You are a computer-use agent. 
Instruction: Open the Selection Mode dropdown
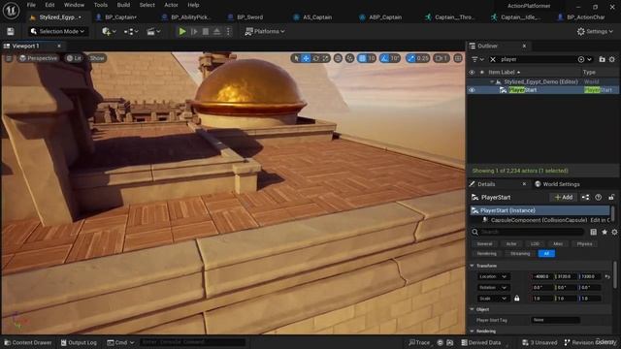58,31
